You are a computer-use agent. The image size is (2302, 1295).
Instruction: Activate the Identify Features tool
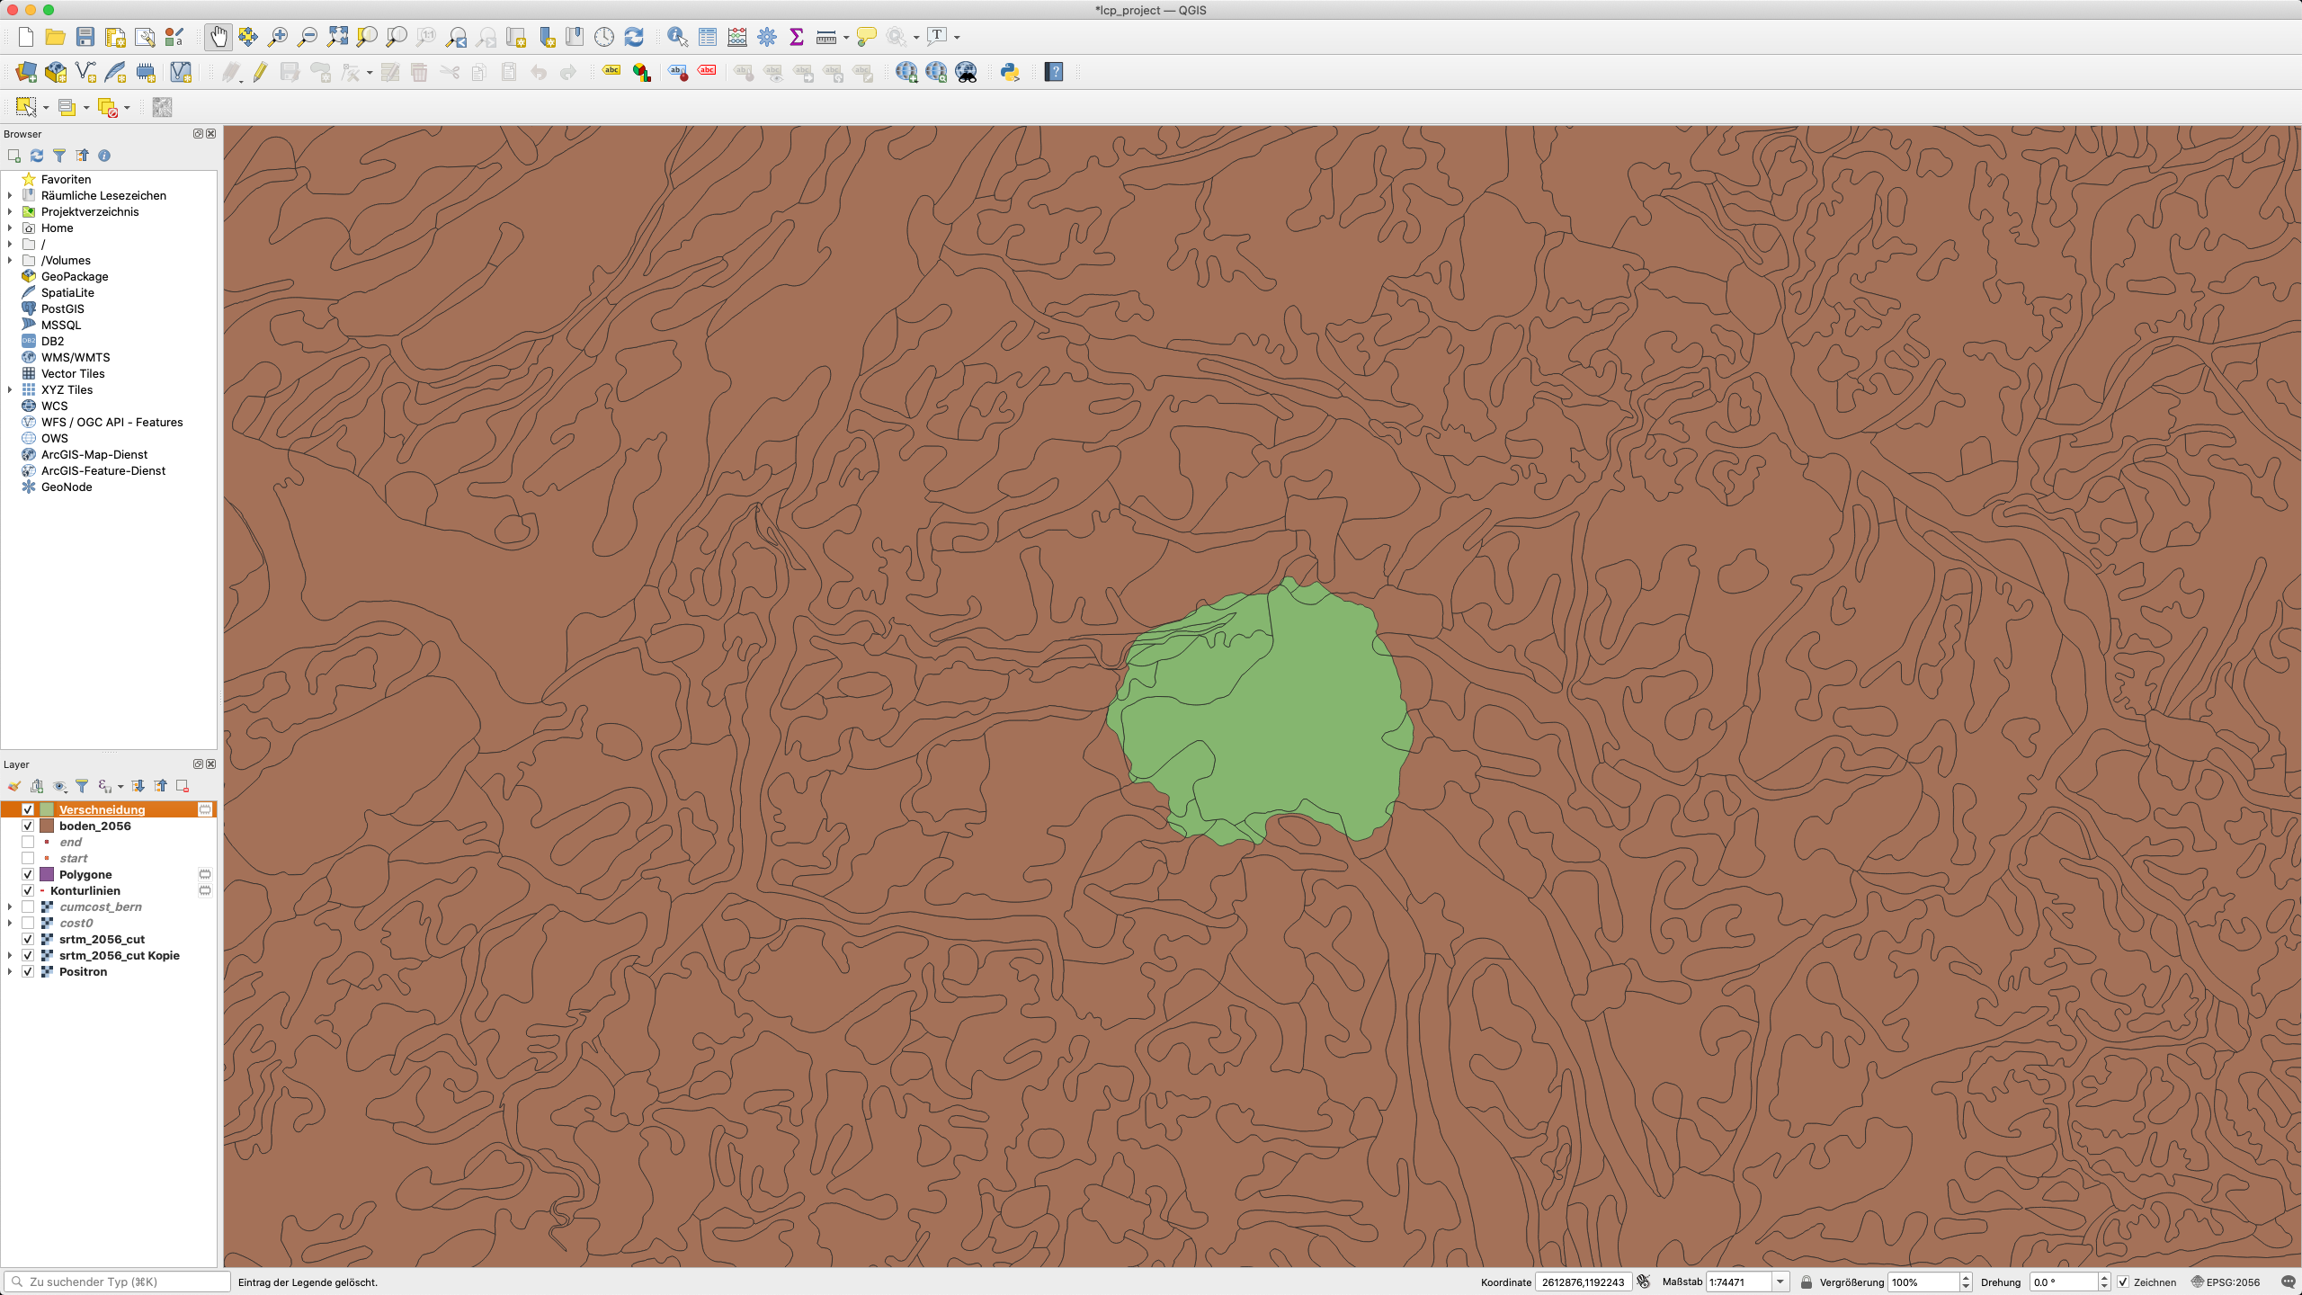tap(677, 37)
